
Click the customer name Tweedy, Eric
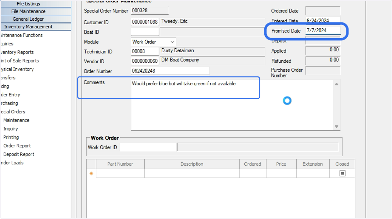(x=174, y=21)
